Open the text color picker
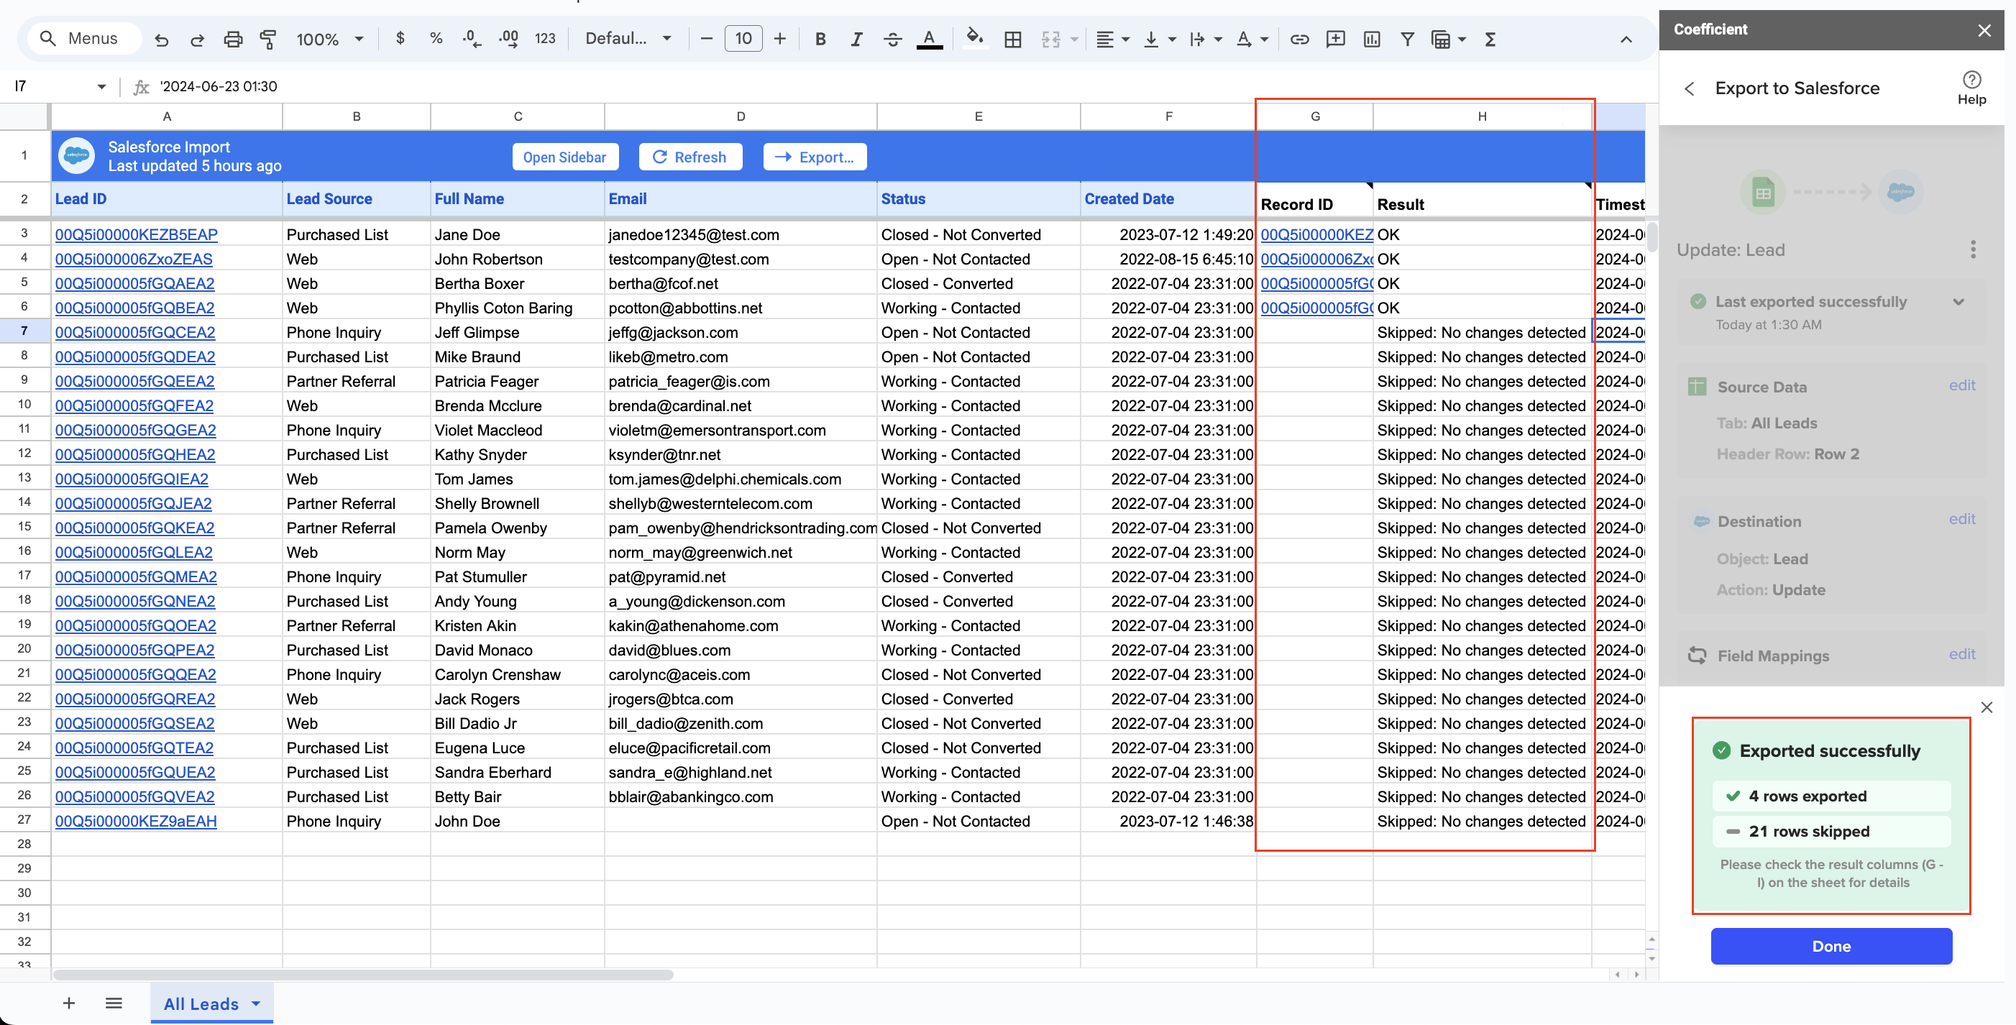 click(x=929, y=38)
